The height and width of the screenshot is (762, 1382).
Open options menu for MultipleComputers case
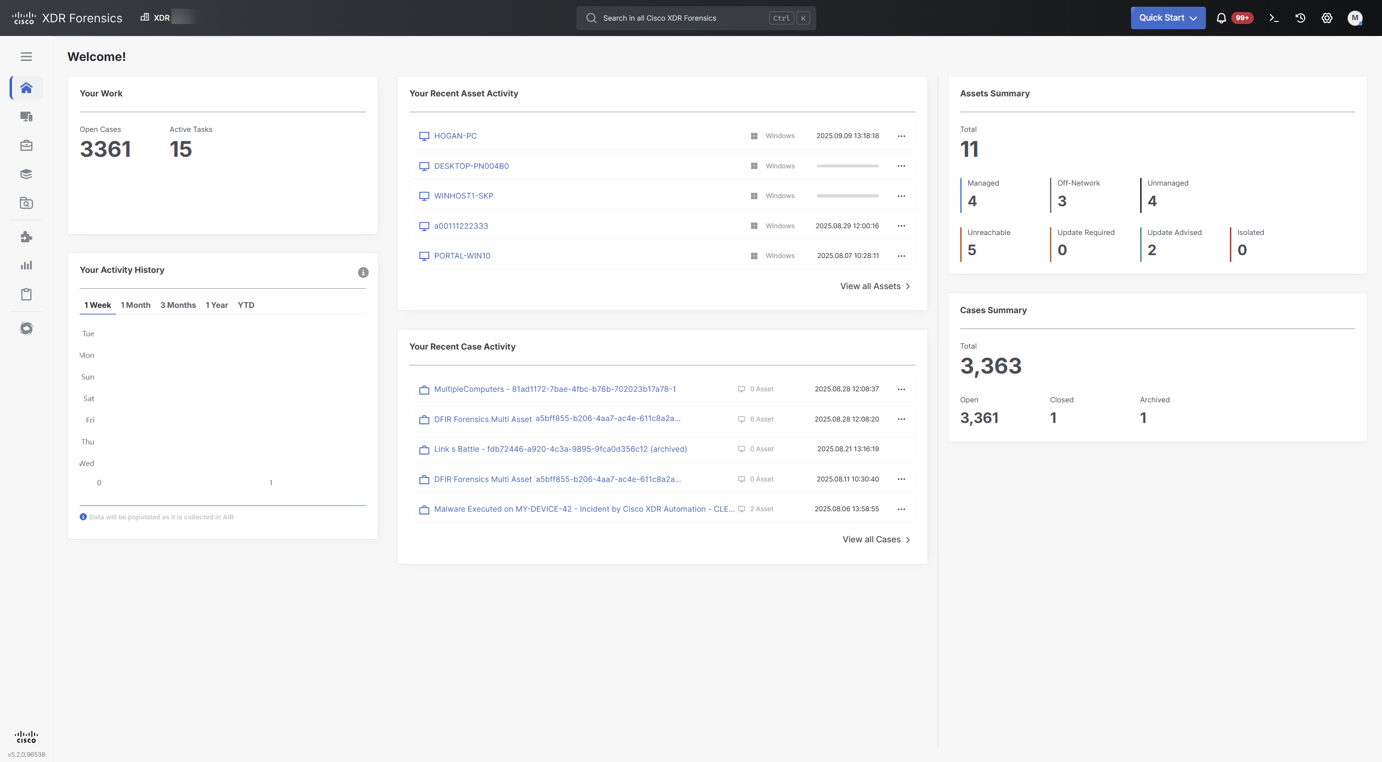point(901,389)
